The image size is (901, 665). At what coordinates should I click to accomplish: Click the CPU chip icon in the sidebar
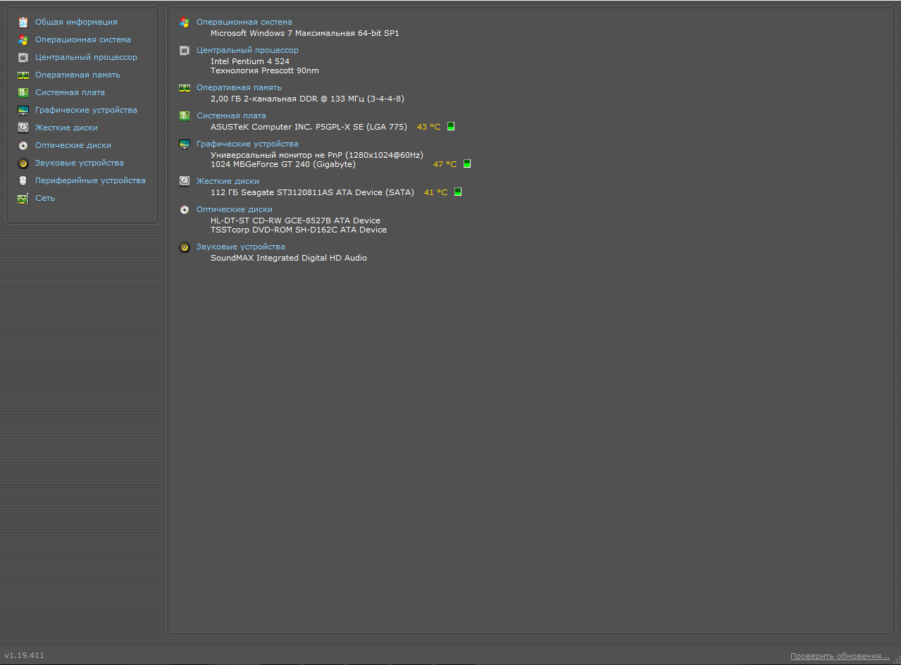coord(23,57)
